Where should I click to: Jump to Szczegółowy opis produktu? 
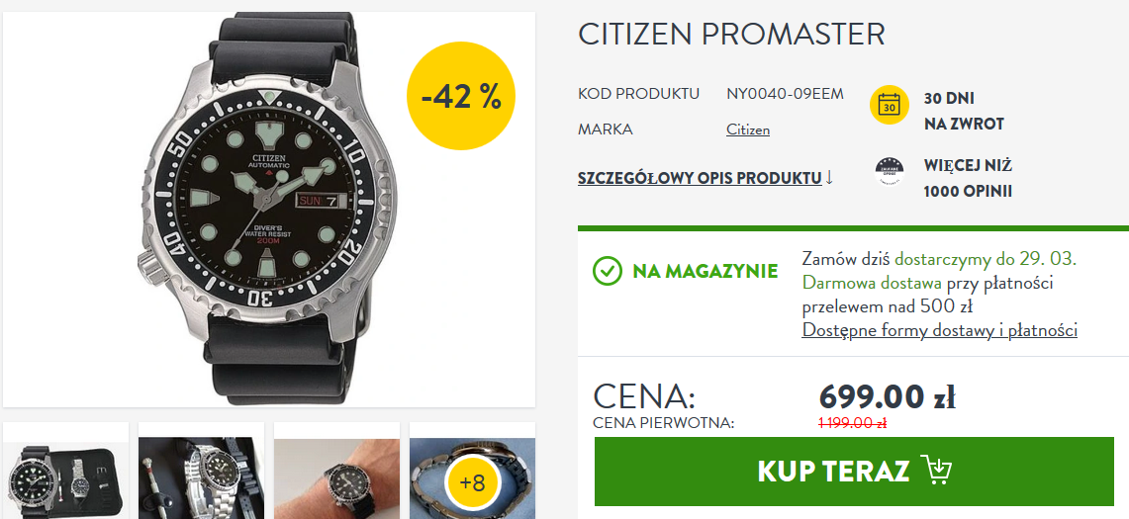[x=700, y=178]
